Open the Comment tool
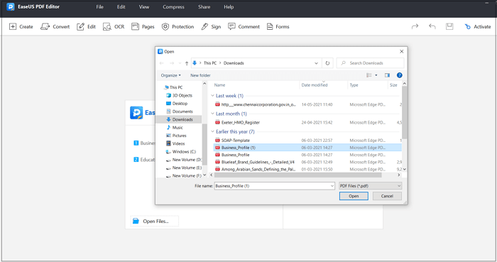 (244, 26)
